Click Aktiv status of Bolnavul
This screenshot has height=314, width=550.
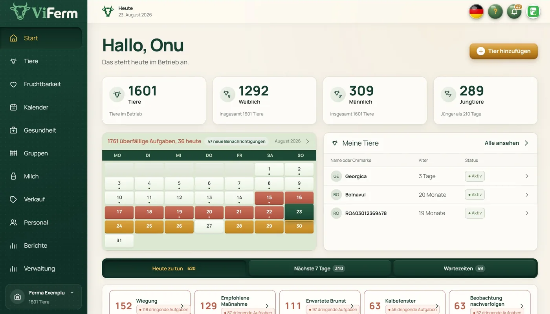pyautogui.click(x=475, y=195)
